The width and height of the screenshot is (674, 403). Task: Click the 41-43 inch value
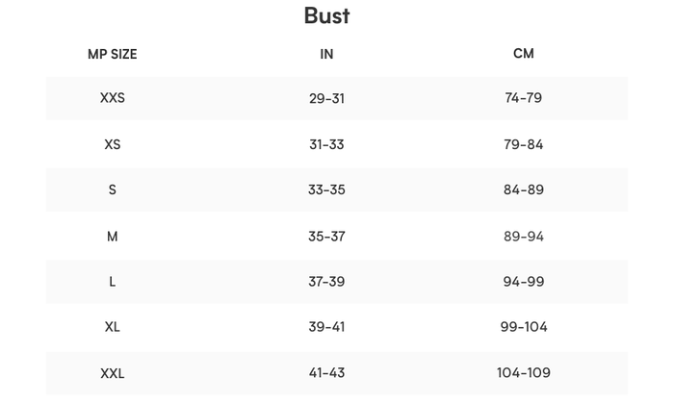click(x=326, y=373)
